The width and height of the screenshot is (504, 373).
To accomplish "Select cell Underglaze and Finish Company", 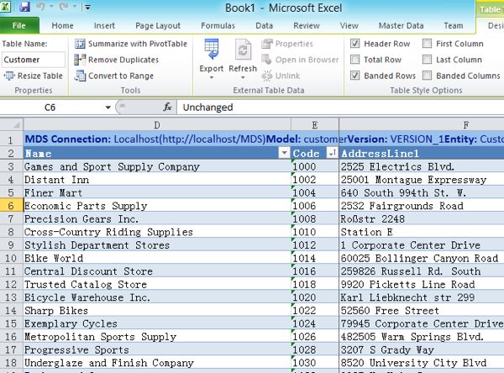I will pyautogui.click(x=157, y=363).
